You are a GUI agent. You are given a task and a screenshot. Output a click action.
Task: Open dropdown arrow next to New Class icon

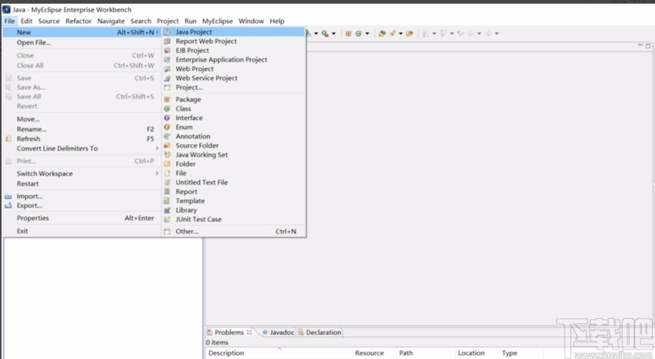[x=367, y=34]
